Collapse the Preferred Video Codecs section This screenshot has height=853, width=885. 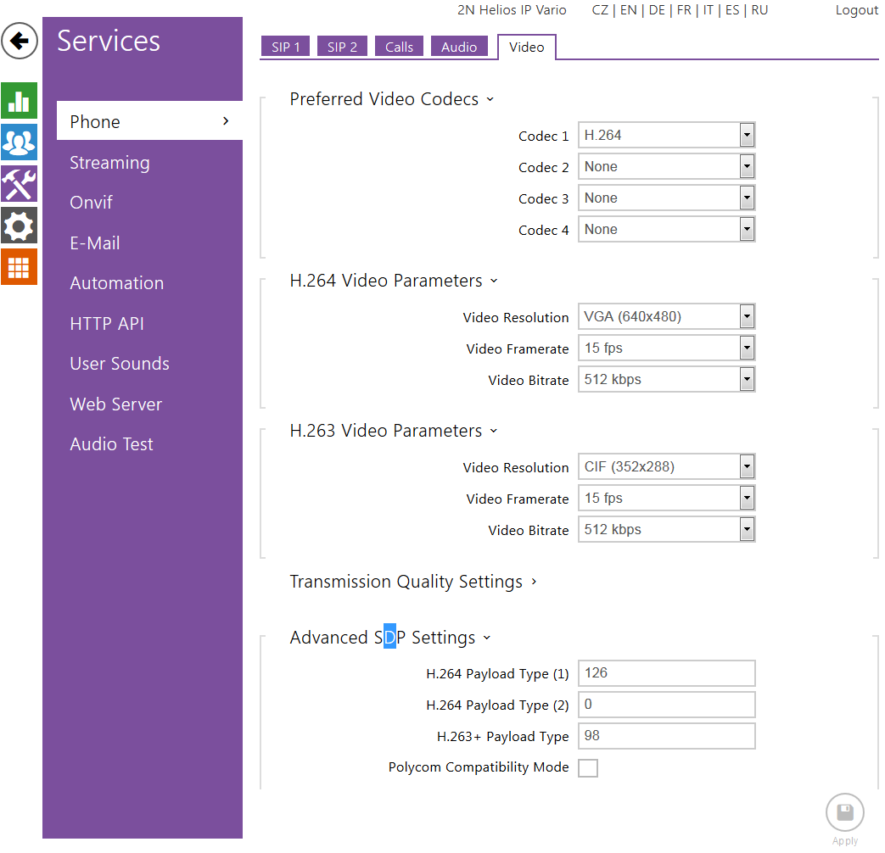391,99
